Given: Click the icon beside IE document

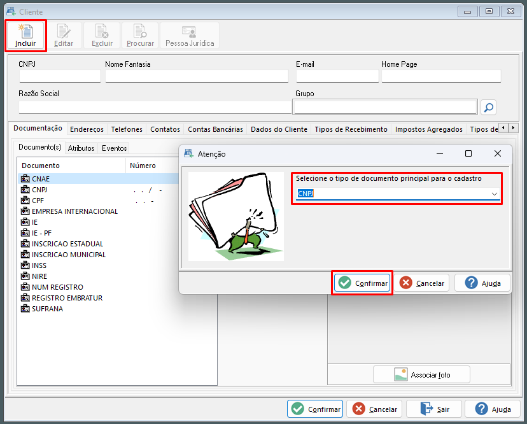Looking at the screenshot, I should (25, 222).
